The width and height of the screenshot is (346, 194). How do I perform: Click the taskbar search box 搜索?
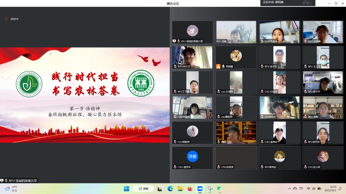[x=143, y=189]
